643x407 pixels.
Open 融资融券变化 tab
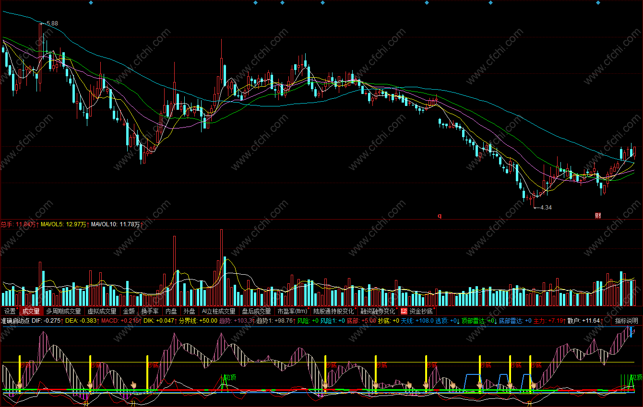379,311
